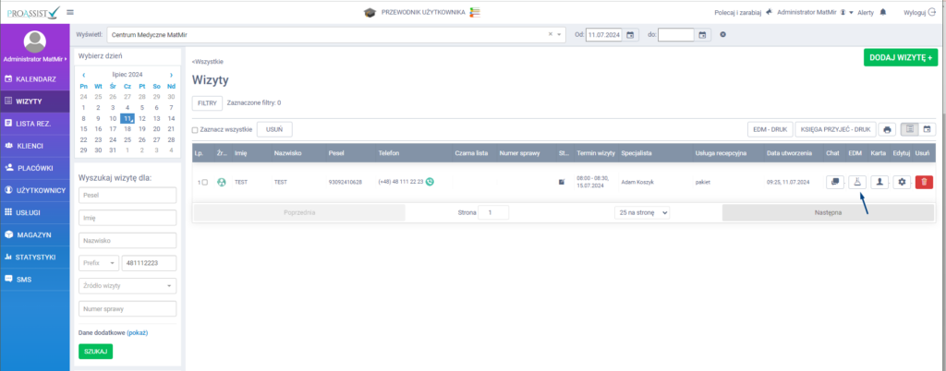946x371 pixels.
Task: Click the 'DODAJ WIZYTĘ +' button
Action: [900, 57]
